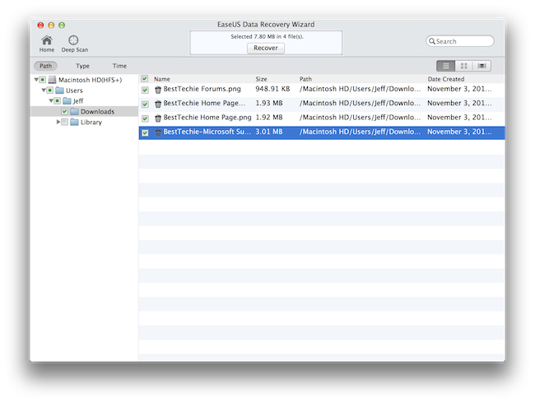Click the 3.01 MB size cell
Screen dimensions: 535x403
269,132
